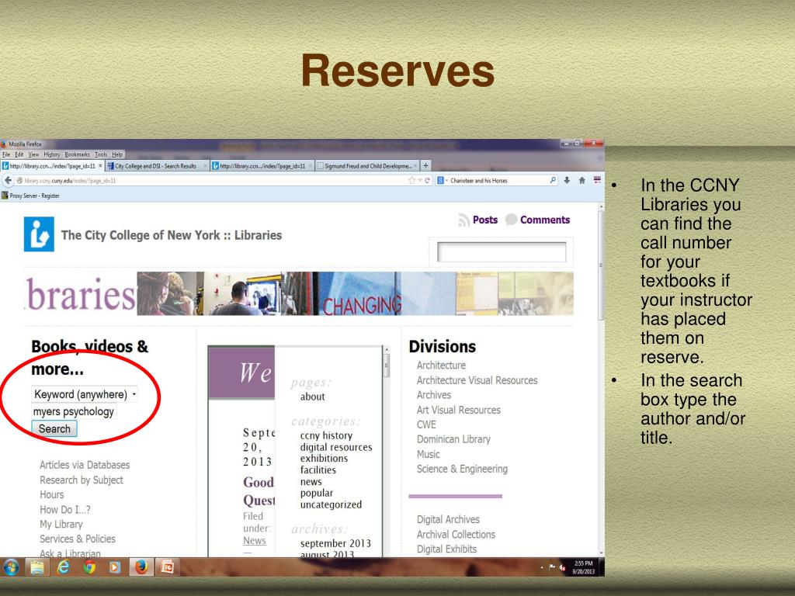Viewport: 795px width, 596px height.
Task: Open the File menu
Action: coord(6,154)
